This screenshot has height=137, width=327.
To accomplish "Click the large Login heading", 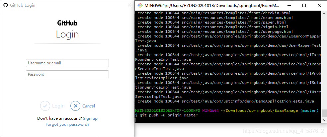I will click(67, 34).
